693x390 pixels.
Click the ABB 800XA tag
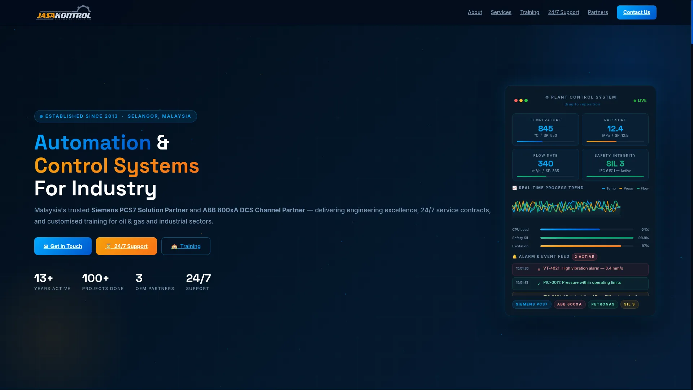click(x=570, y=304)
